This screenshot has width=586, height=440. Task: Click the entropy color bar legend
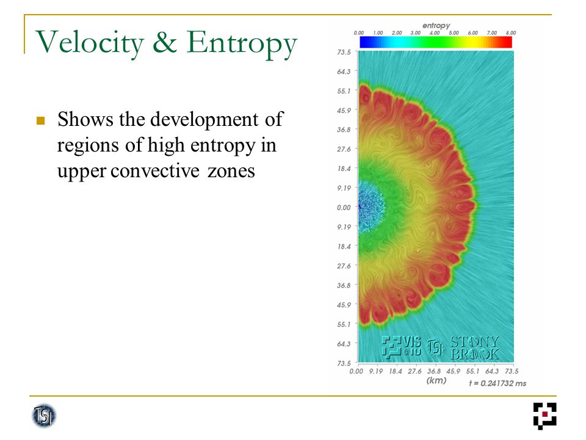(x=436, y=42)
